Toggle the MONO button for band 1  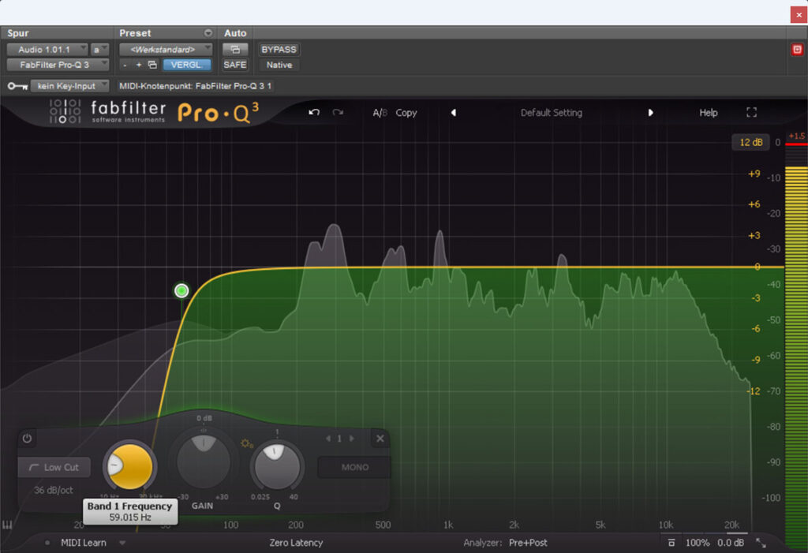pyautogui.click(x=354, y=468)
